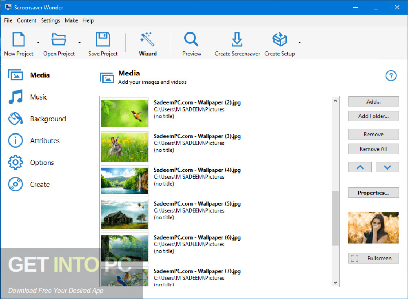
Task: Click the Remove button
Action: pos(373,134)
